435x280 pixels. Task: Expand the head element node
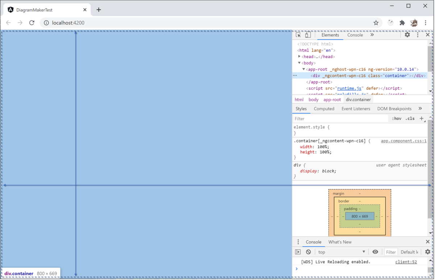pyautogui.click(x=299, y=57)
